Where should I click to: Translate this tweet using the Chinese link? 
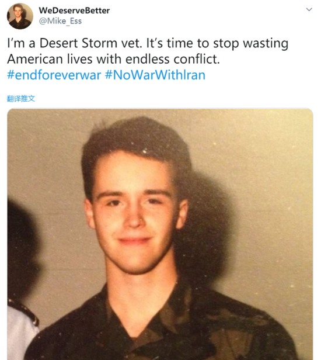[21, 99]
